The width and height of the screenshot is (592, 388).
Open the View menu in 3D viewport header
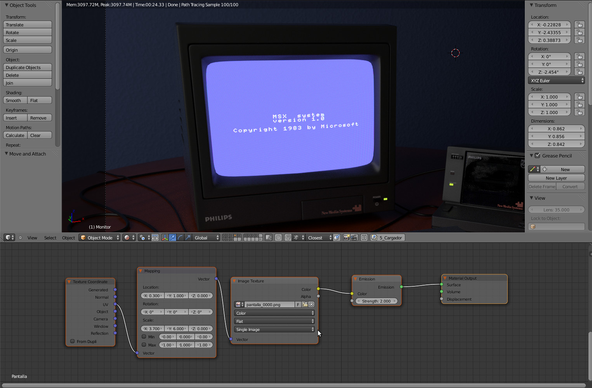click(32, 238)
